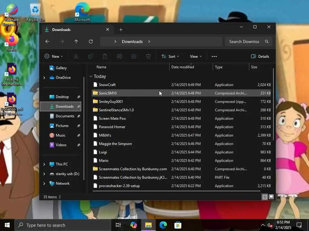Go forward with the right arrow button
This screenshot has width=309, height=231.
click(62, 42)
